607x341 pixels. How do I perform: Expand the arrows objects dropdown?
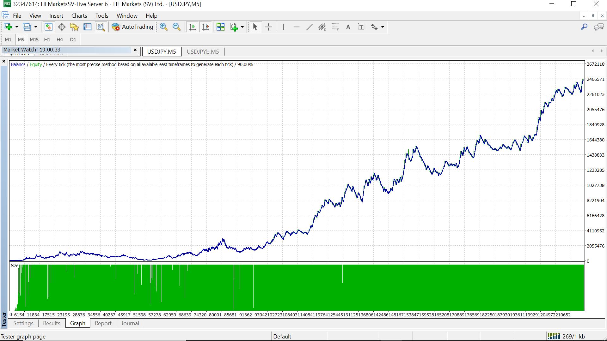(x=383, y=27)
